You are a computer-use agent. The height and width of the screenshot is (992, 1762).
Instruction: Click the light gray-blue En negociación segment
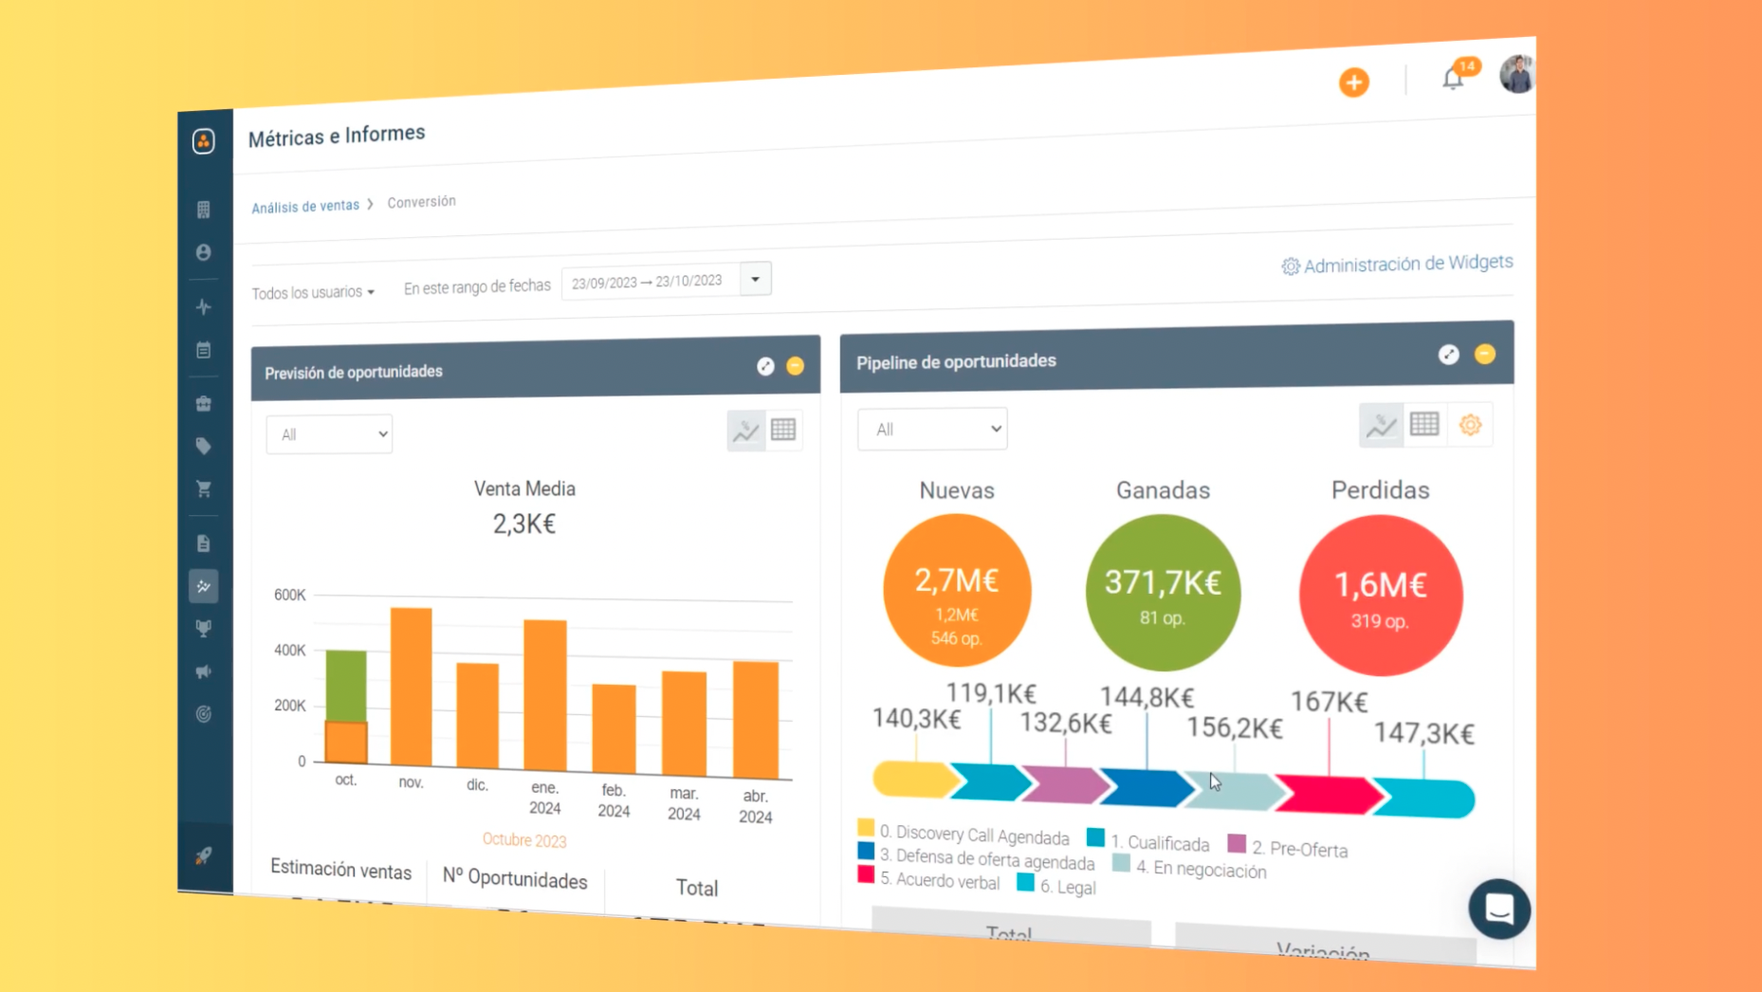click(1235, 791)
